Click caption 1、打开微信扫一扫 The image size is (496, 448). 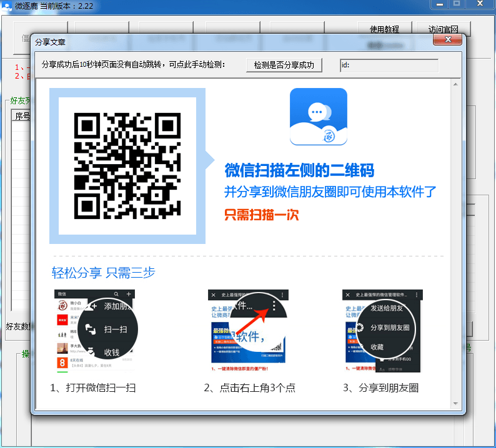[93, 387]
